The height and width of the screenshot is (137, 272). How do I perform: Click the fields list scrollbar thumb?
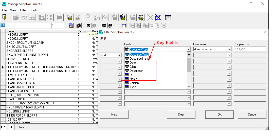point(189,65)
